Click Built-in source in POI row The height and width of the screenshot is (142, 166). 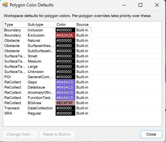point(84,77)
